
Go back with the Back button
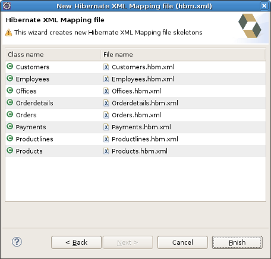(76, 242)
